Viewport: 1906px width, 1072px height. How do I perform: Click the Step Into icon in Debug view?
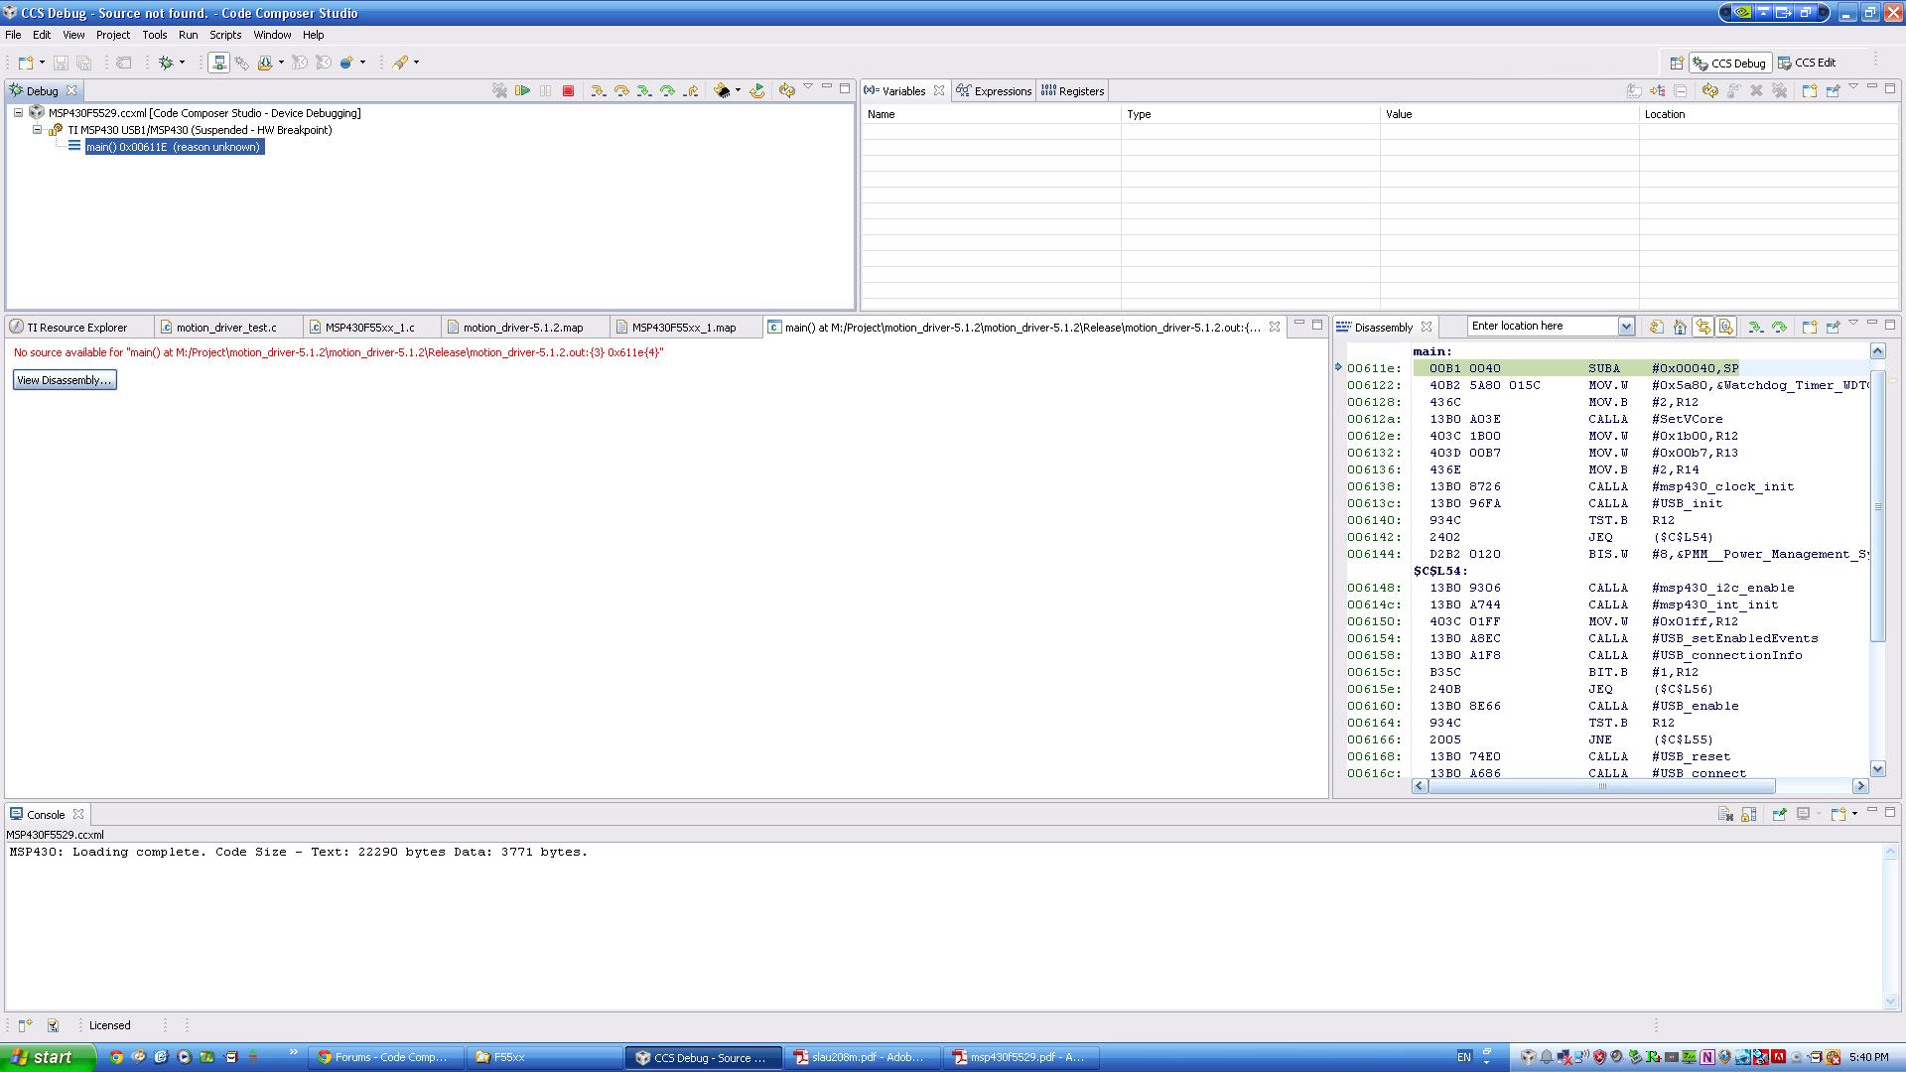[598, 90]
